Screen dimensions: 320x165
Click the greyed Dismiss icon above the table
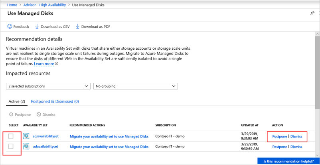coord(39,115)
